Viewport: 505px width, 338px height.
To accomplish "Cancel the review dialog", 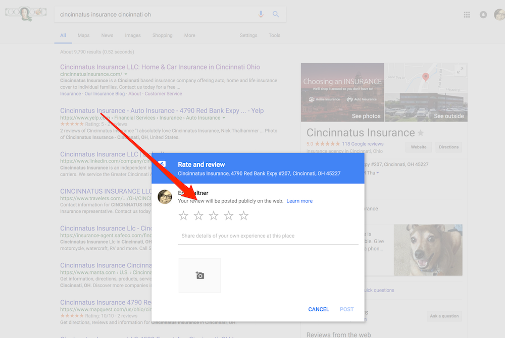I will (319, 309).
